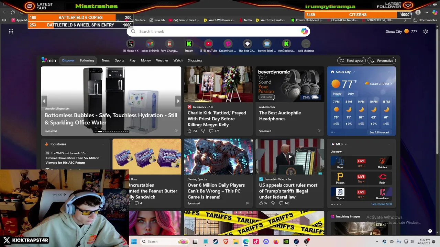Open the DreamHack shortcut
This screenshot has width=440, height=247.
point(228,46)
